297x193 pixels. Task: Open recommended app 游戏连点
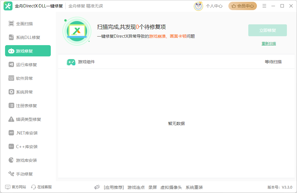pyautogui.click(x=136, y=187)
